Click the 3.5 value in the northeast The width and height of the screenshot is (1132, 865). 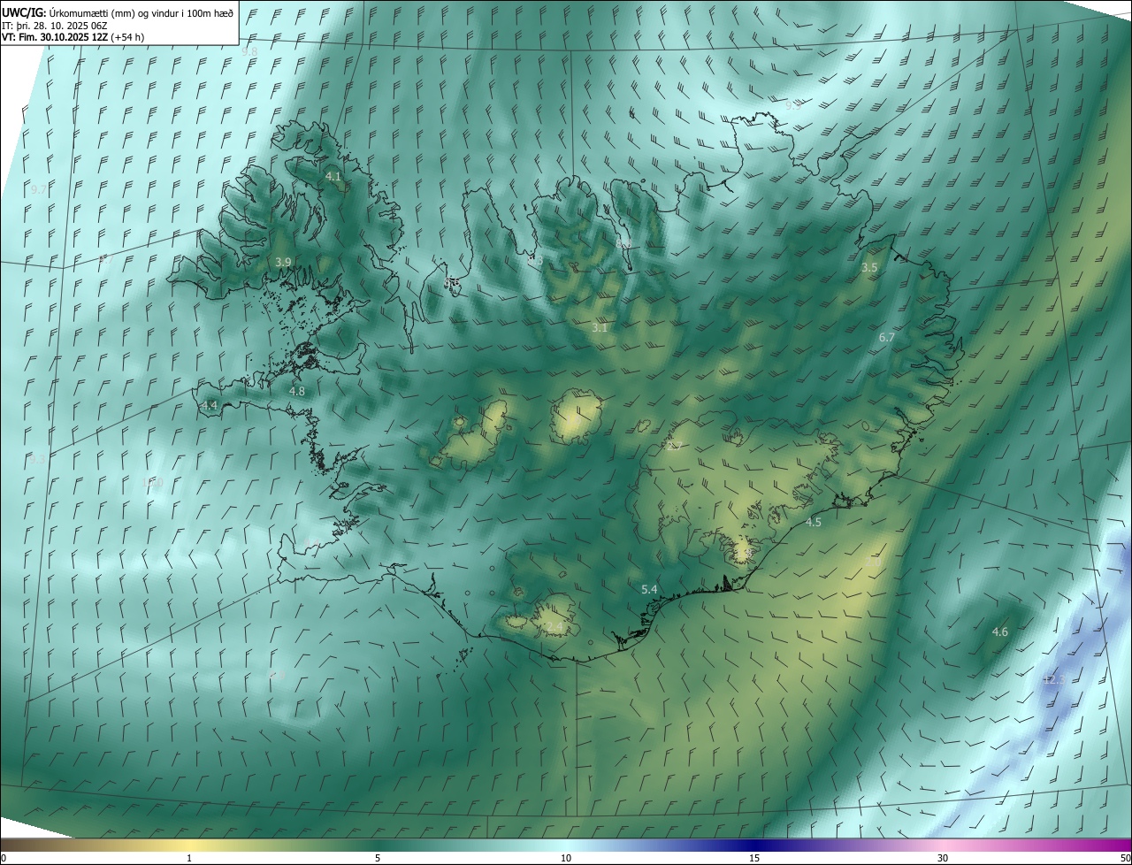(869, 267)
